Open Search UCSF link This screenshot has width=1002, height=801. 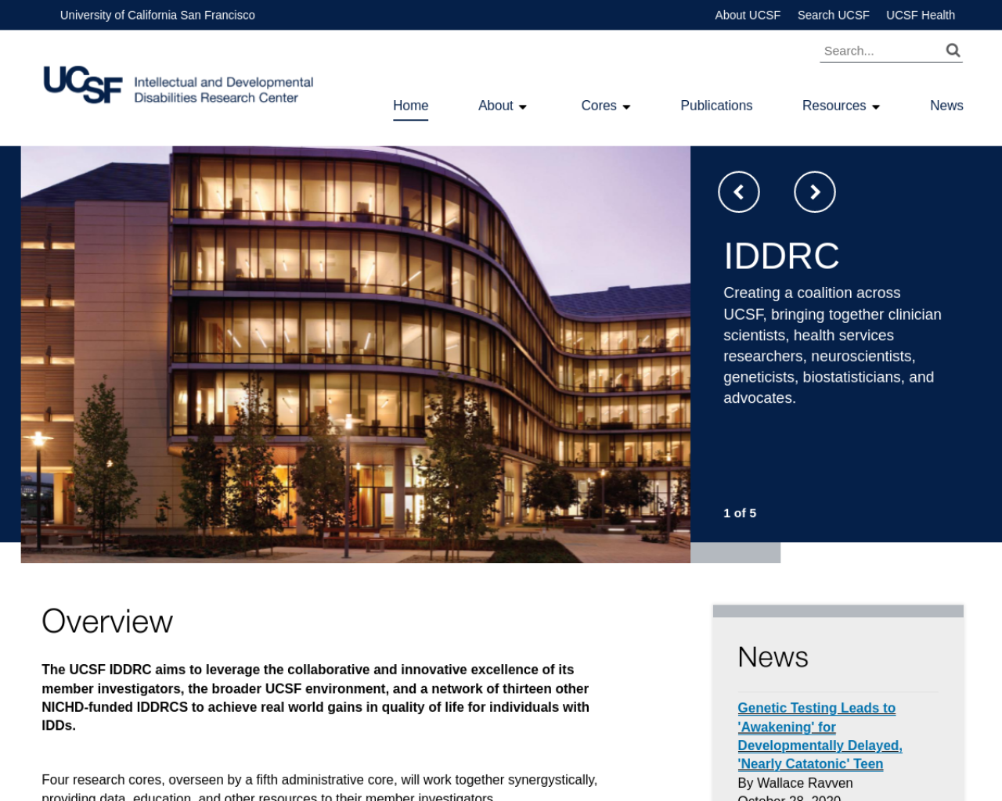pos(833,15)
